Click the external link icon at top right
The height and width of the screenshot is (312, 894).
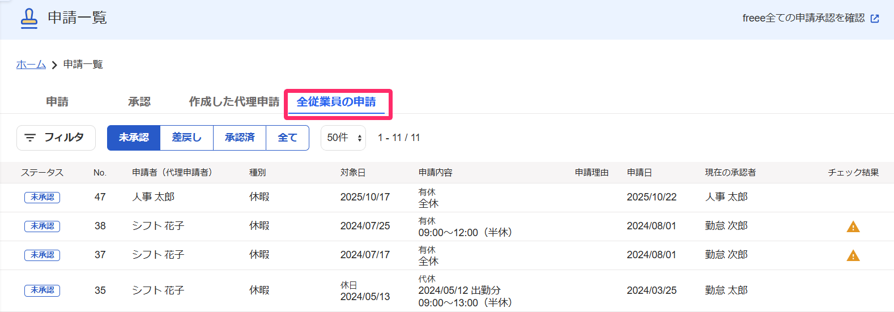point(875,19)
